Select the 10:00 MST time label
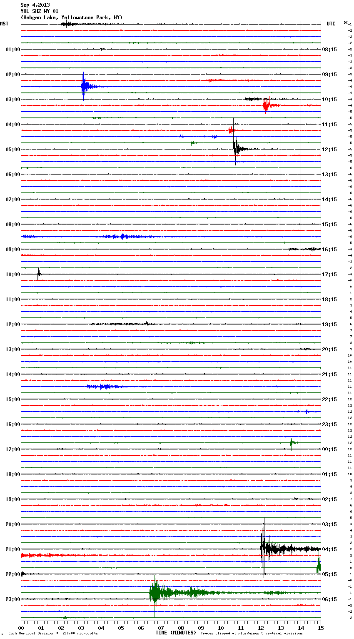The width and height of the screenshot is (354, 639). [13, 275]
